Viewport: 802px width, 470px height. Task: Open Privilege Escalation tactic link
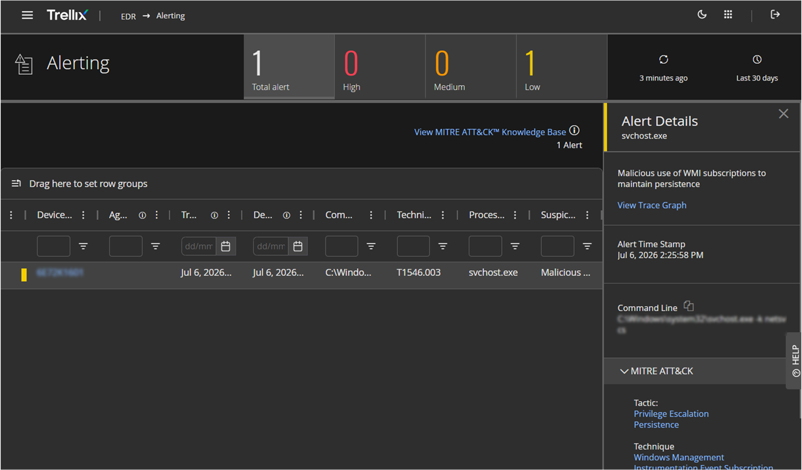[671, 414]
